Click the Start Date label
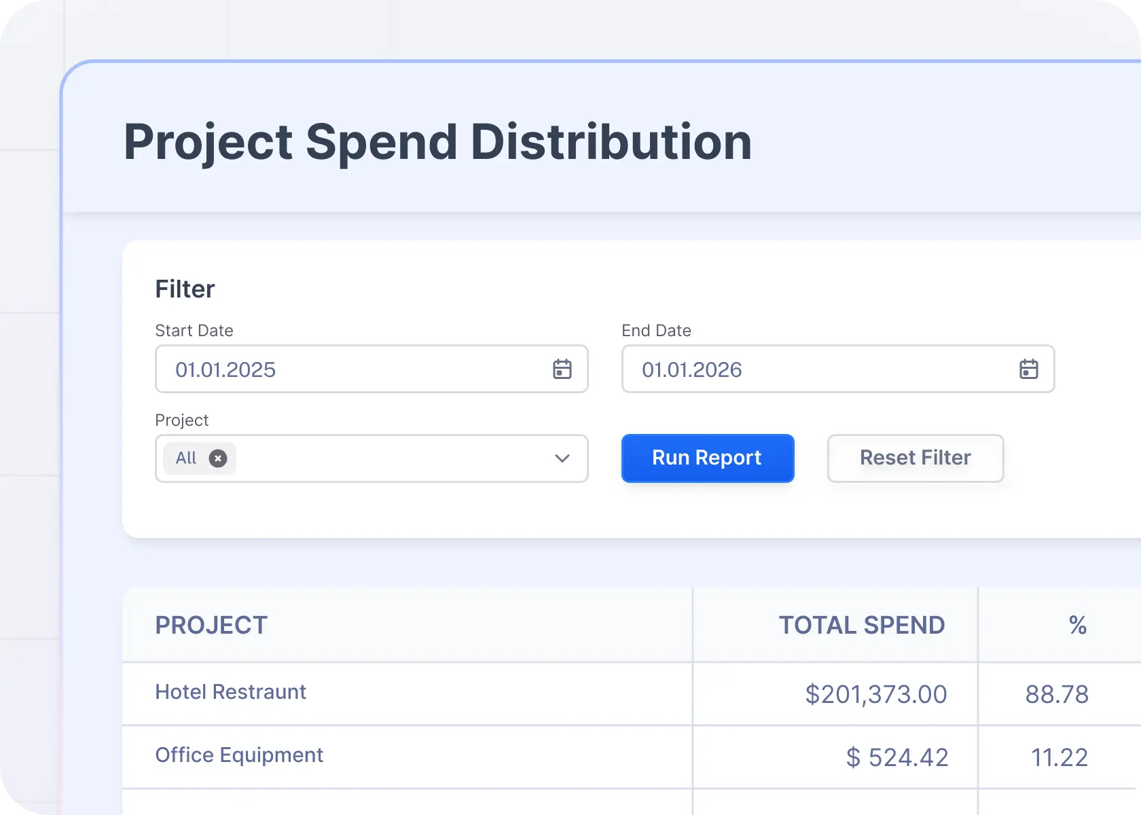The image size is (1141, 815). [194, 330]
